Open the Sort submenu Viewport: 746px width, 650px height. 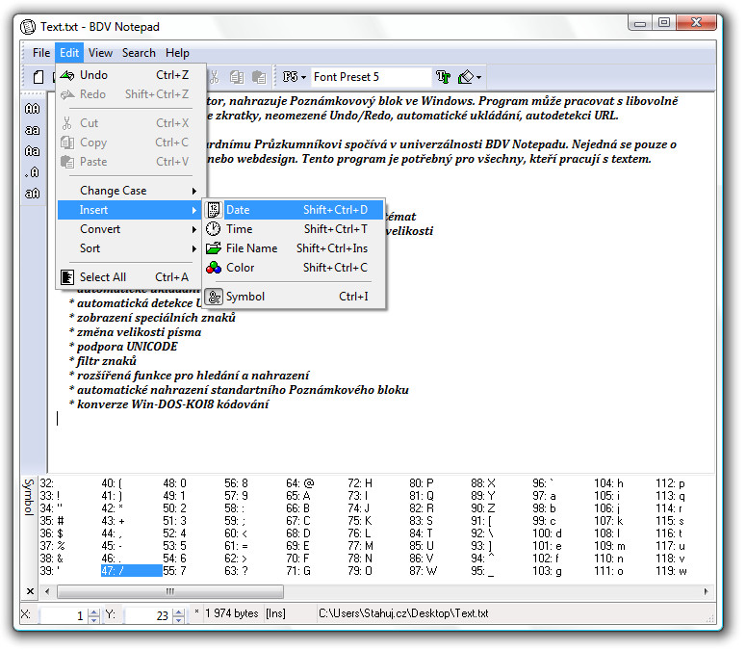tap(131, 248)
